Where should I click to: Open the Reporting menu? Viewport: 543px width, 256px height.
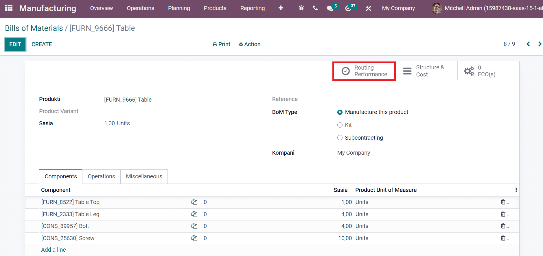(253, 8)
